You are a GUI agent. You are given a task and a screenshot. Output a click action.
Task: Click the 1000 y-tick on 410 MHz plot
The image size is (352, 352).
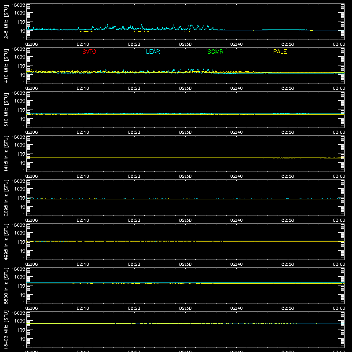pyautogui.click(x=20, y=57)
